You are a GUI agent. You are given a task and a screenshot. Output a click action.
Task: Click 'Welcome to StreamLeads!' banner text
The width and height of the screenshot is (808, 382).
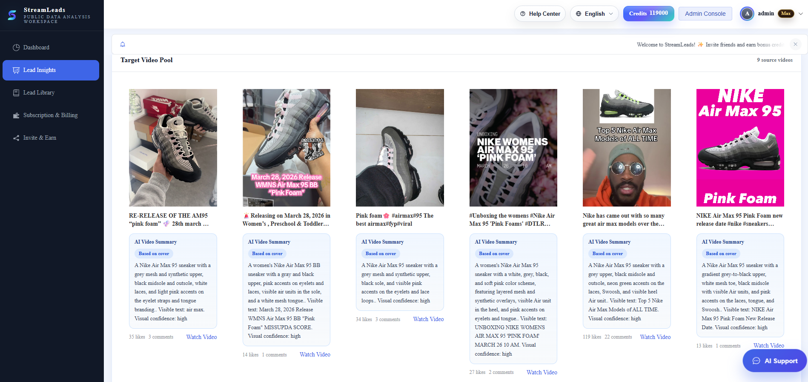(x=666, y=45)
